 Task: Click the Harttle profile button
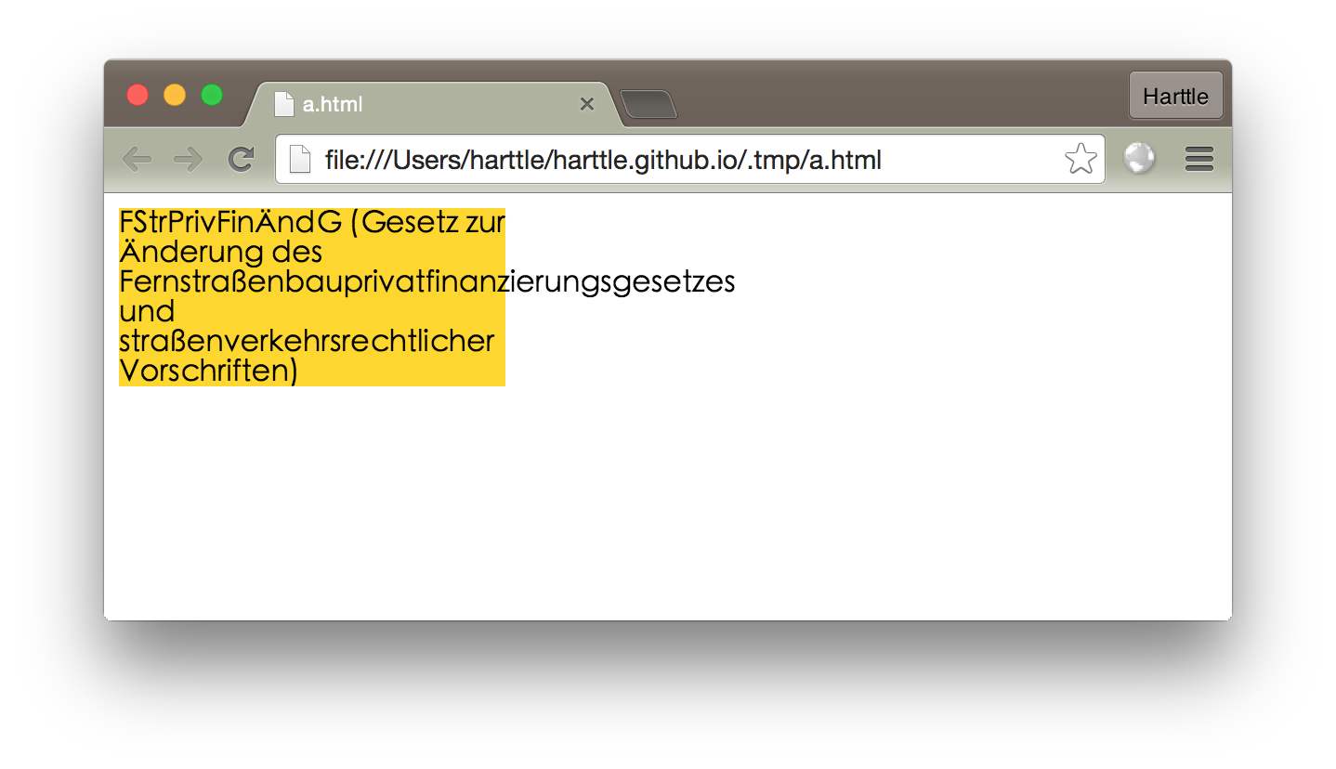click(x=1175, y=97)
